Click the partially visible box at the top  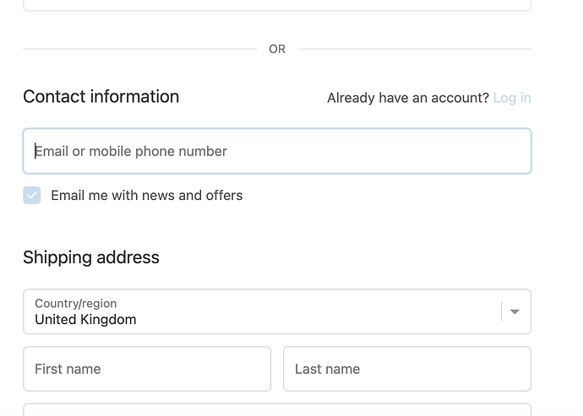pyautogui.click(x=277, y=5)
